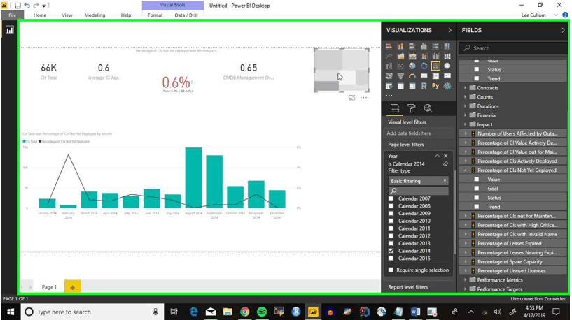Screen dimensions: 572x320
Task: Check the Calendar 2007 filter option
Action: pyautogui.click(x=391, y=198)
